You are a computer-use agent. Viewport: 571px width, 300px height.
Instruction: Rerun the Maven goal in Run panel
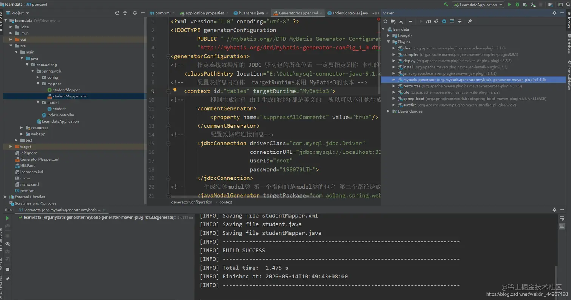[x=7, y=218]
